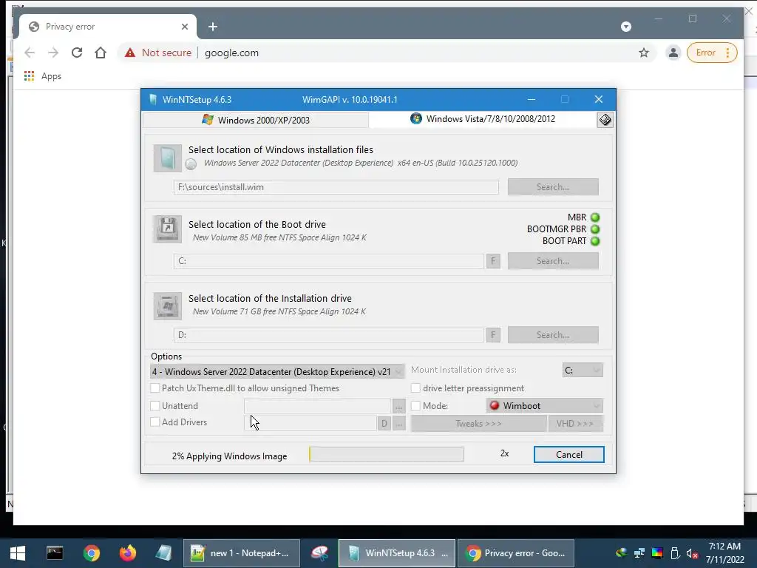
Task: Cancel applying Windows image
Action: (x=568, y=455)
